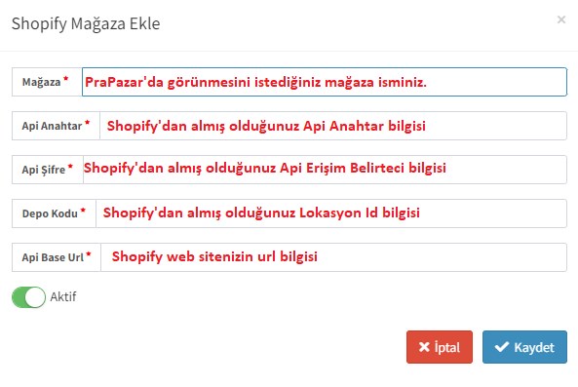Cancel with the red İptal button
The height and width of the screenshot is (387, 578).
(x=440, y=347)
